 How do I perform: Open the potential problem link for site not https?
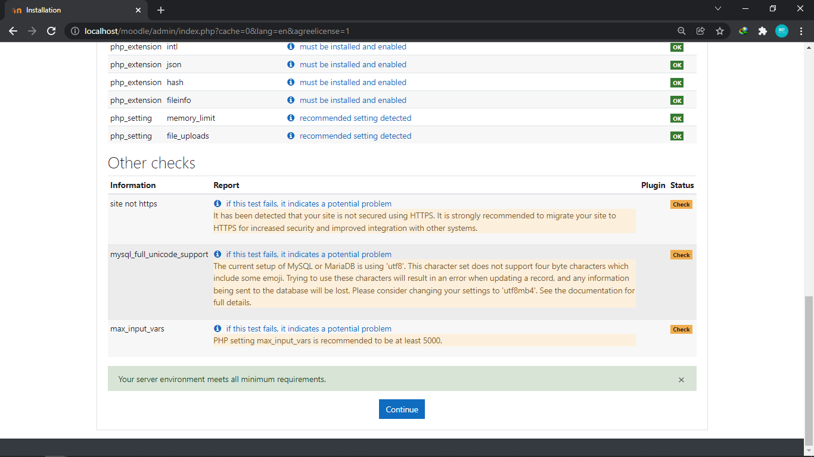tap(309, 204)
